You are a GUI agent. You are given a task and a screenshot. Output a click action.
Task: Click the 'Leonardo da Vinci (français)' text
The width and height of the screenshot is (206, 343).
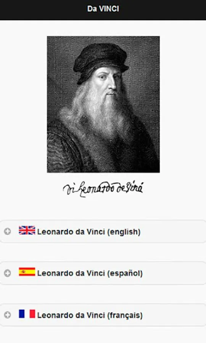90,315
